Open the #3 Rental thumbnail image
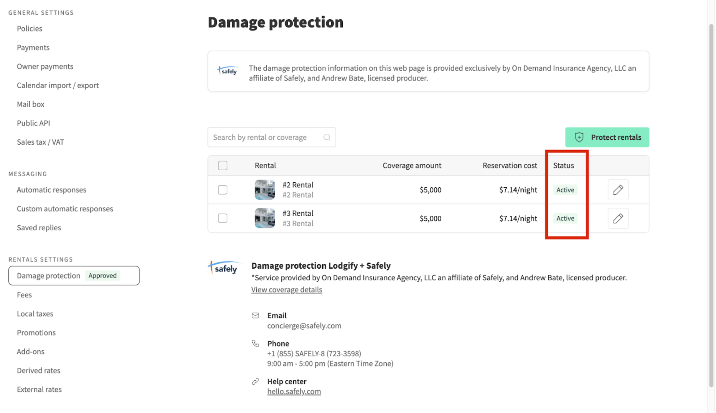The width and height of the screenshot is (716, 413). pos(265,218)
